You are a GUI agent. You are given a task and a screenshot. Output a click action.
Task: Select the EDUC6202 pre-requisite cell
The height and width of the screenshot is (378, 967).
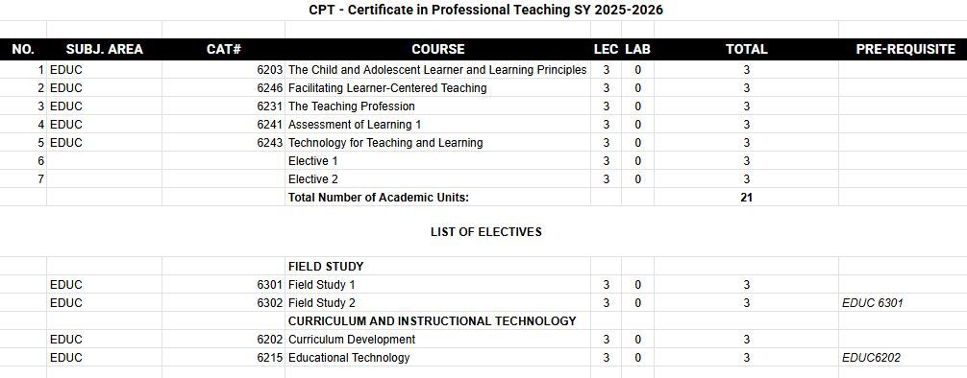click(903, 358)
